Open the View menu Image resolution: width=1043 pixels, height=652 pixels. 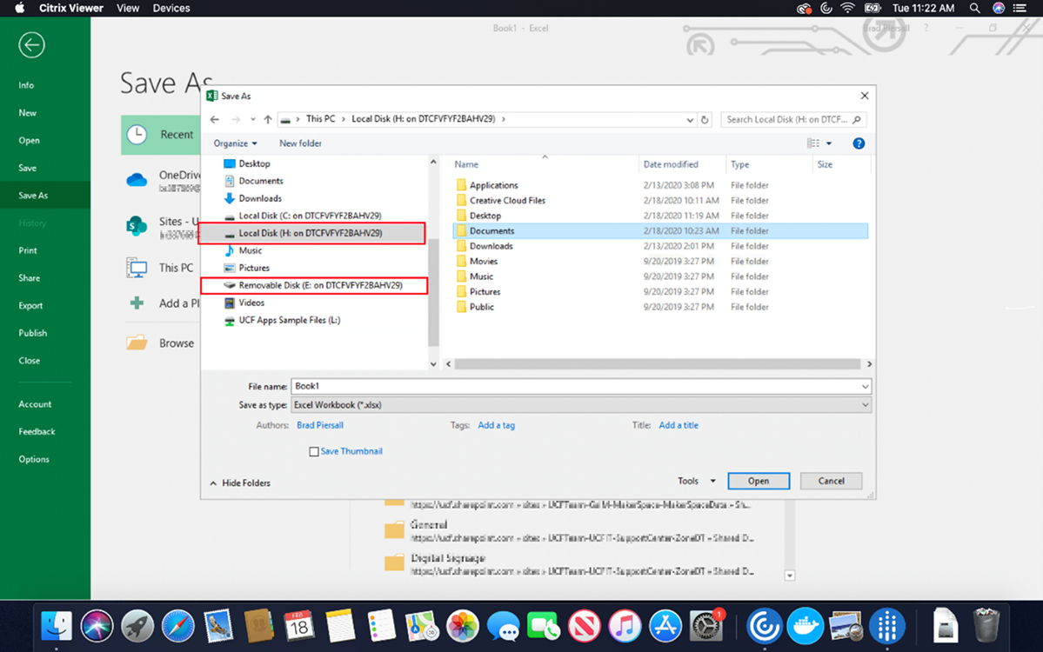point(128,8)
